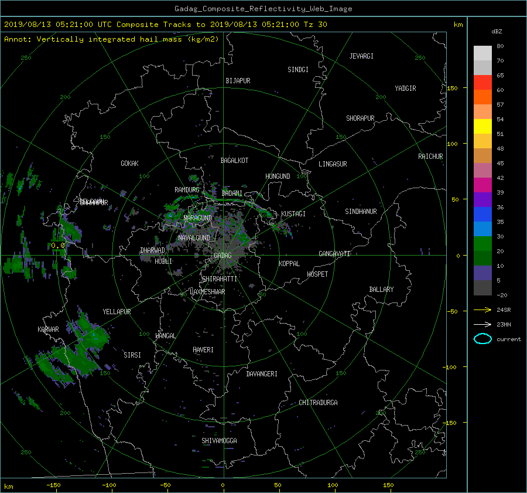Click the KUSTAGI city label
This screenshot has width=527, height=493.
pos(293,214)
